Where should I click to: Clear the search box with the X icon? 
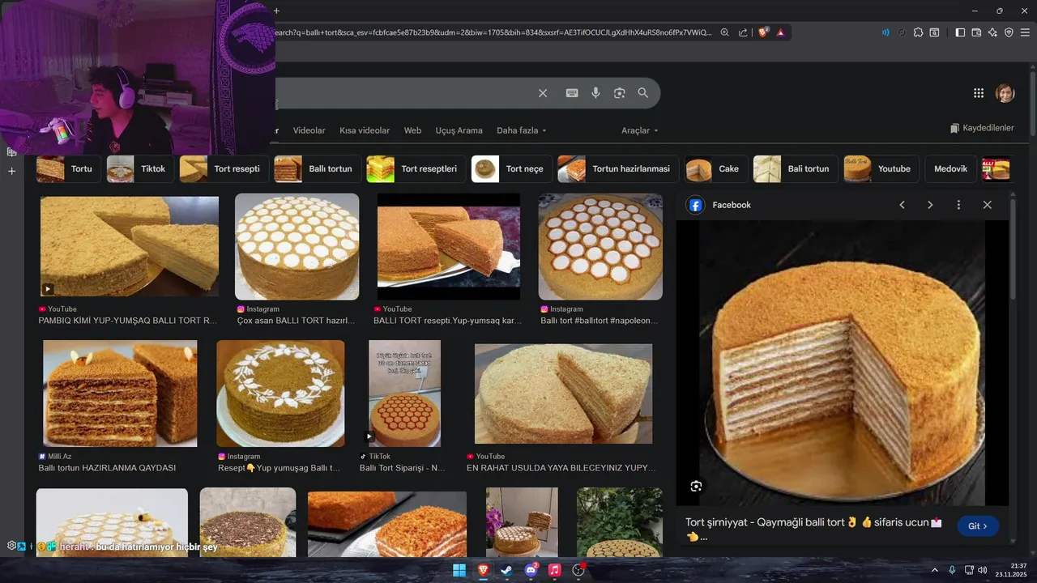[543, 93]
